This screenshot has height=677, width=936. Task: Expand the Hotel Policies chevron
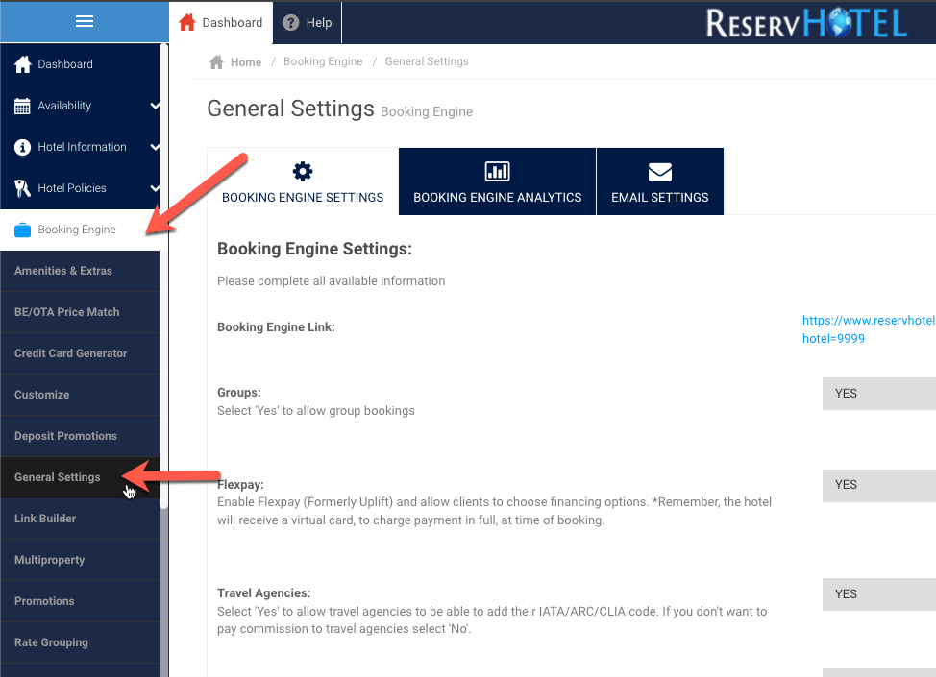(155, 188)
